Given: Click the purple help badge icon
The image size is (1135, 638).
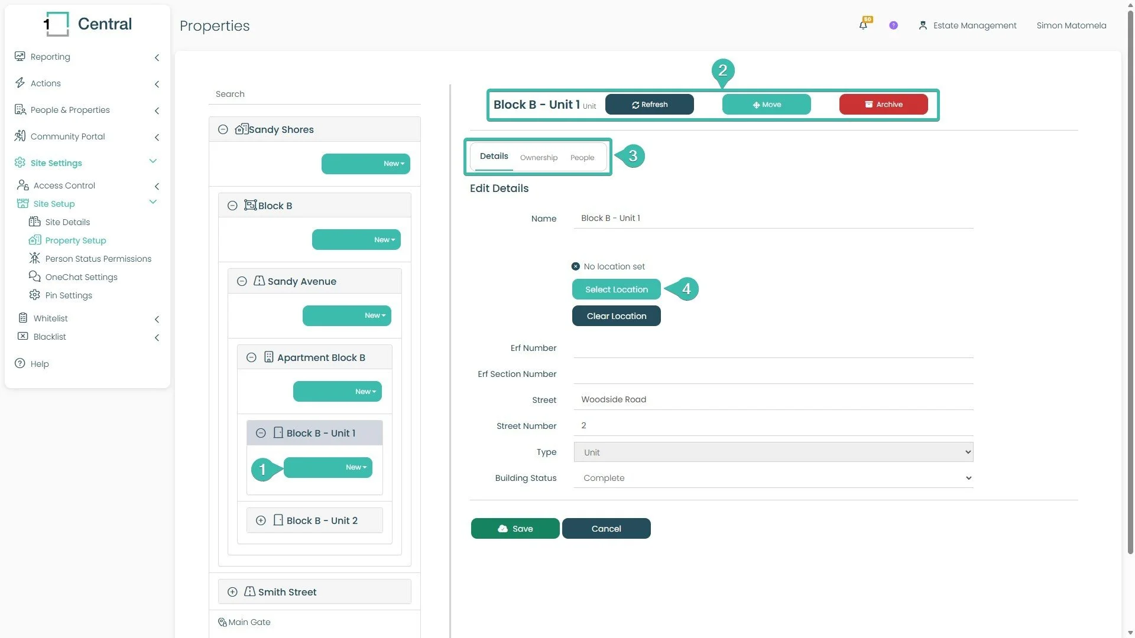Looking at the screenshot, I should click(893, 25).
